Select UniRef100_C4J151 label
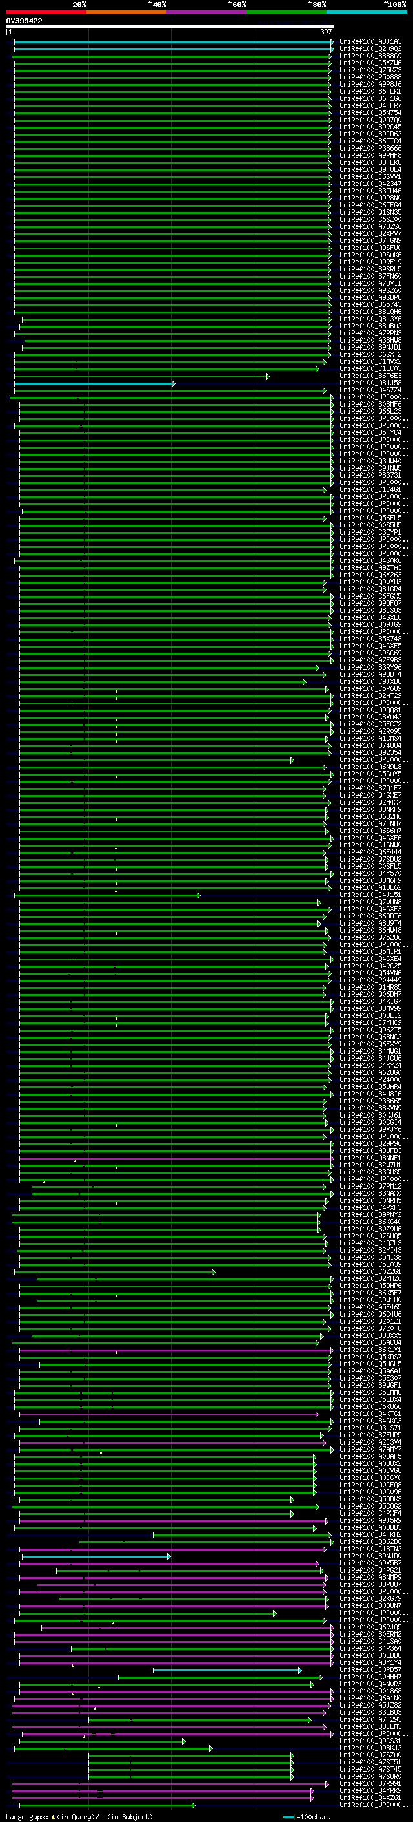This screenshot has height=1822, width=413. [x=370, y=895]
